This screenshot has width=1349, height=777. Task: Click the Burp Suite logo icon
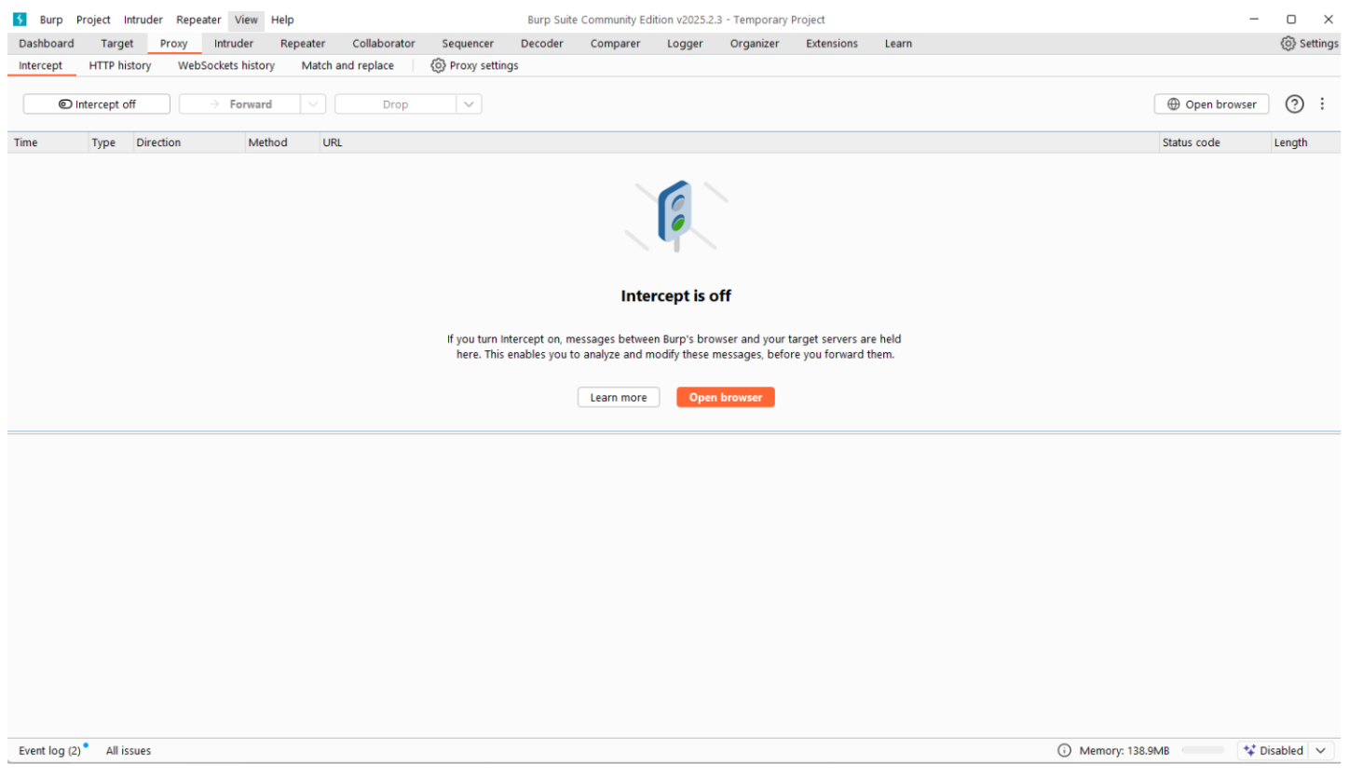point(20,20)
